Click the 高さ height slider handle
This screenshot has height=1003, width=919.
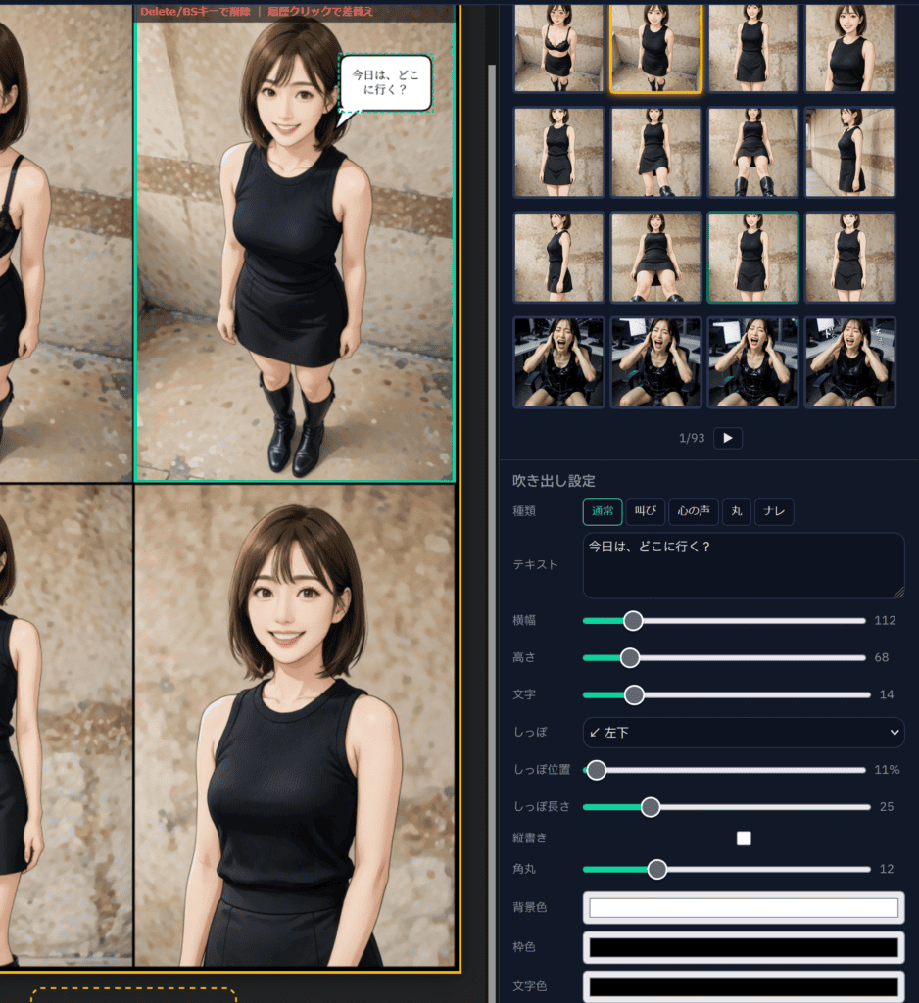(630, 657)
